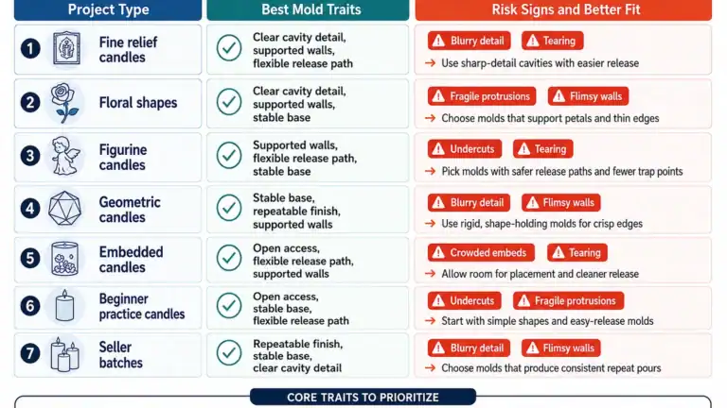Toggle the checkmark beside Open access, stable base
The image size is (727, 408).
tap(229, 306)
